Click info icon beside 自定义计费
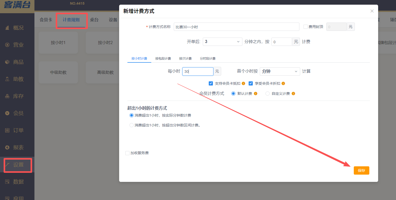The width and height of the screenshot is (396, 200). 293,94
